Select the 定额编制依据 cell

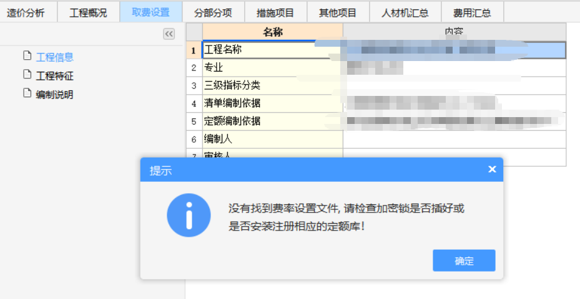[x=273, y=121]
